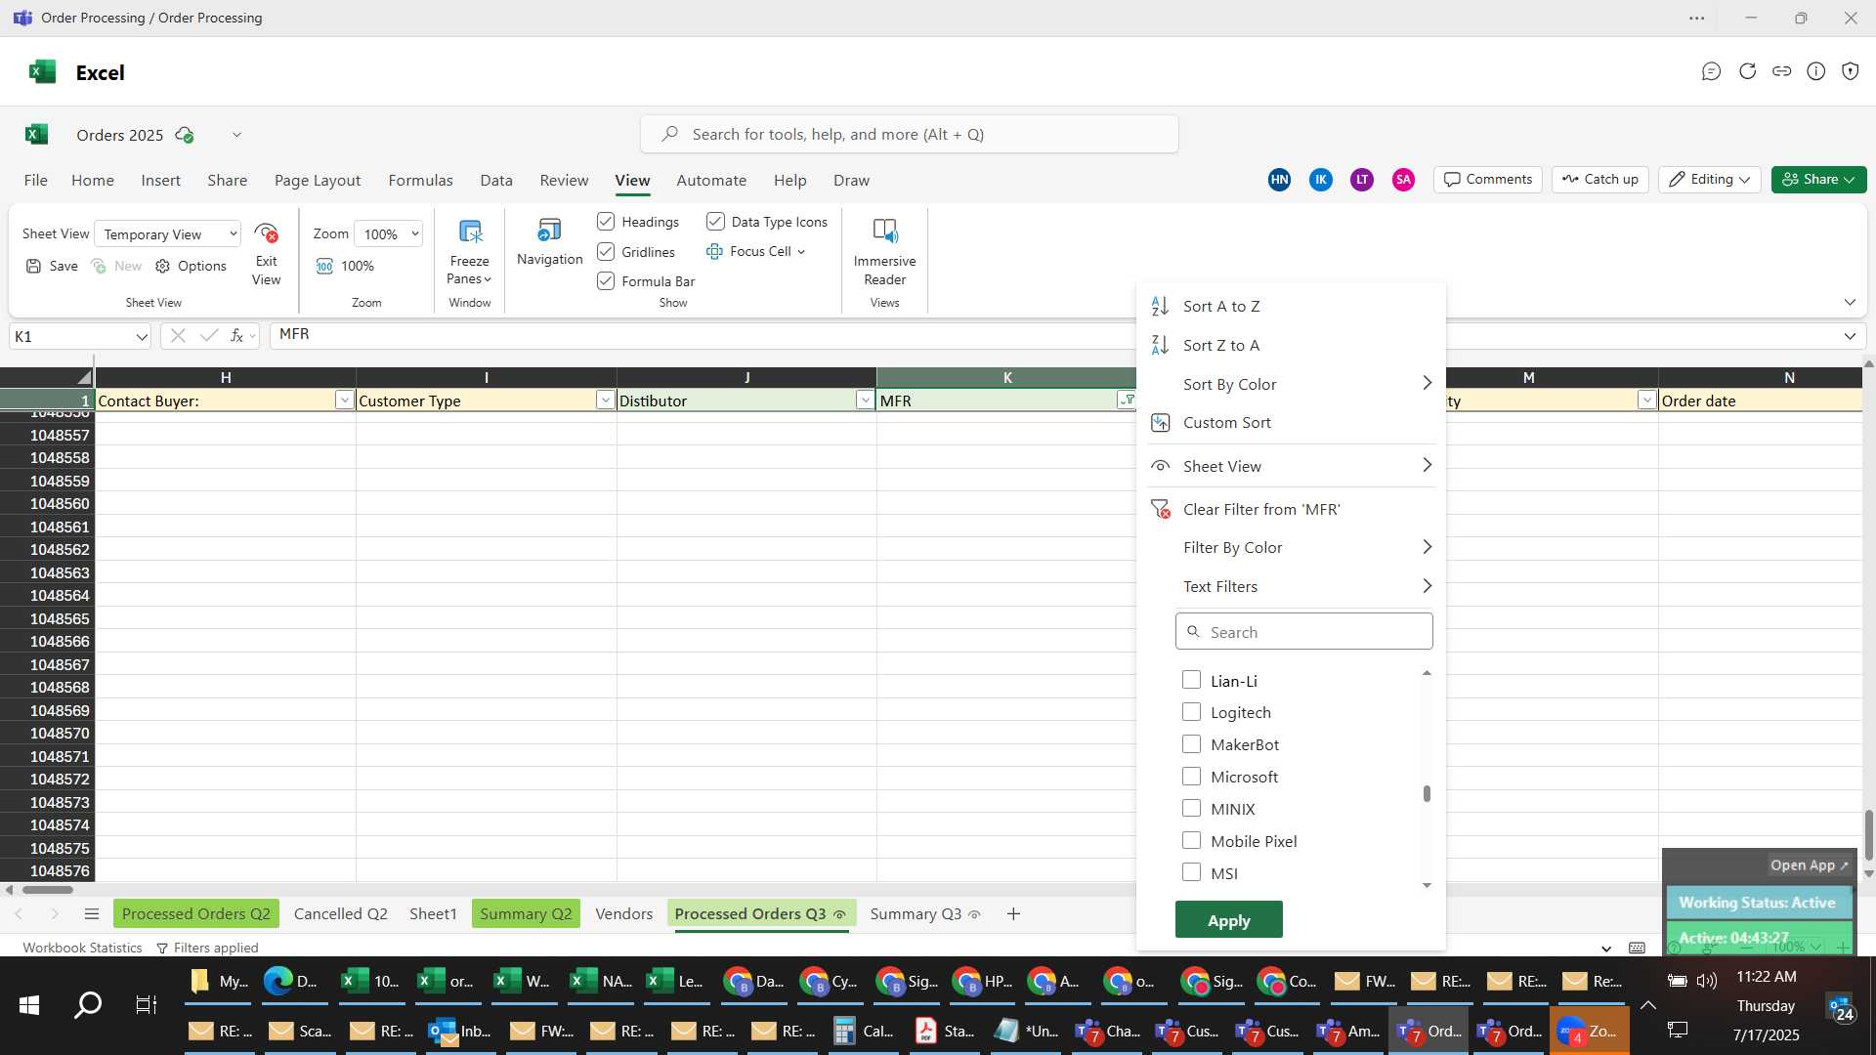Click the Apply filter button
This screenshot has height=1055, width=1876.
click(x=1228, y=920)
